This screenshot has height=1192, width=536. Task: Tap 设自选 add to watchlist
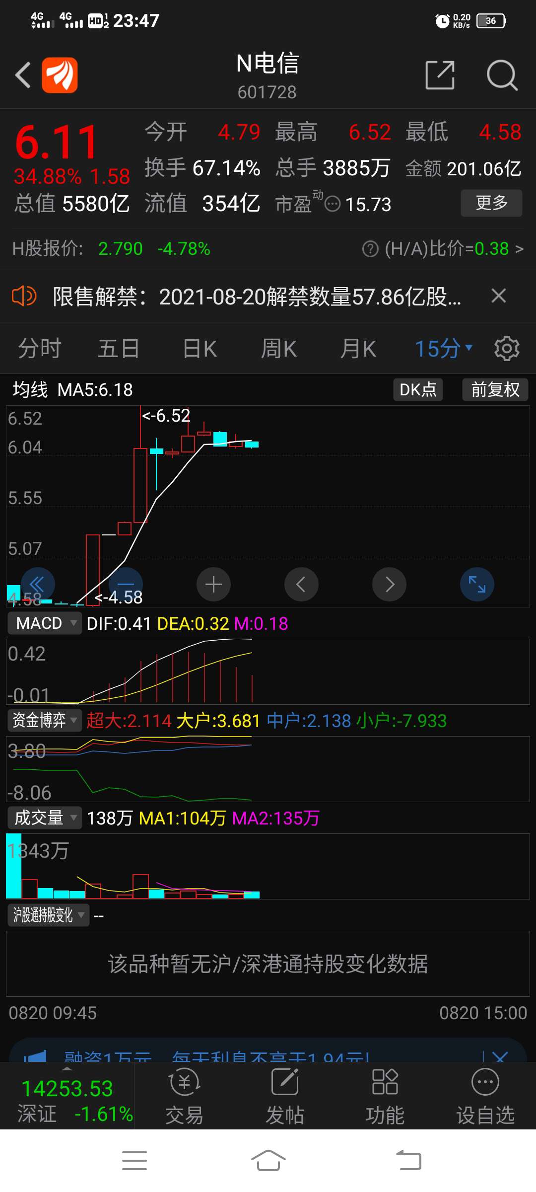485,1096
